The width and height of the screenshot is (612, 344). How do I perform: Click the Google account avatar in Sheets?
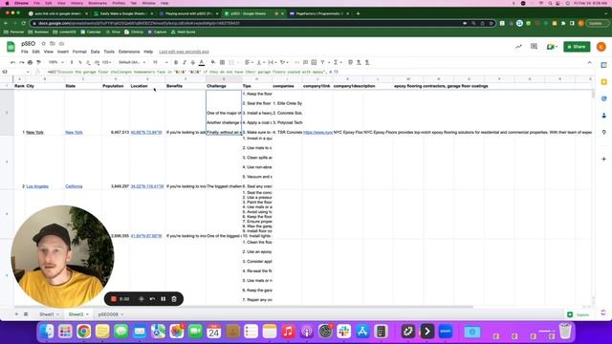(601, 47)
